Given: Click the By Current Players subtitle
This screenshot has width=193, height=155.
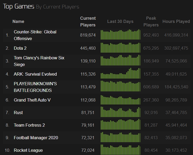Looking at the screenshot, I should pyautogui.click(x=58, y=7).
